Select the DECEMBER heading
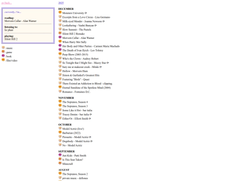 click(66, 9)
